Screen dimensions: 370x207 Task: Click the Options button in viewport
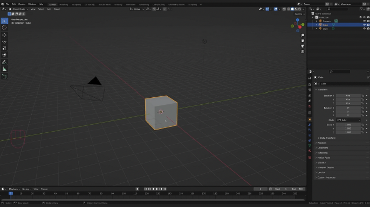click(299, 14)
